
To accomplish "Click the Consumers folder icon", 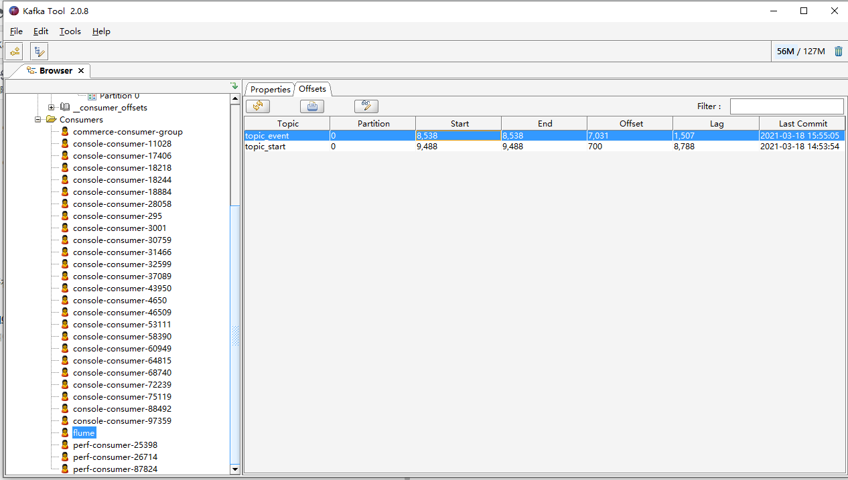I will click(x=51, y=120).
